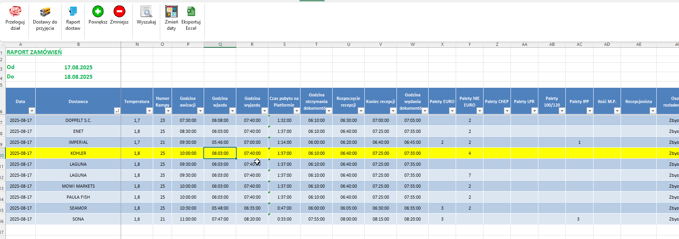Open the Dostawca column filter dropdown
The image size is (679, 239).
pyautogui.click(x=117, y=111)
